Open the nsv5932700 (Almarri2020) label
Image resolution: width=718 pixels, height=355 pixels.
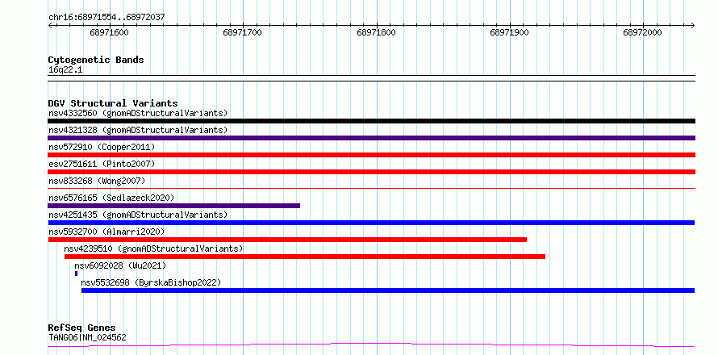pos(106,232)
